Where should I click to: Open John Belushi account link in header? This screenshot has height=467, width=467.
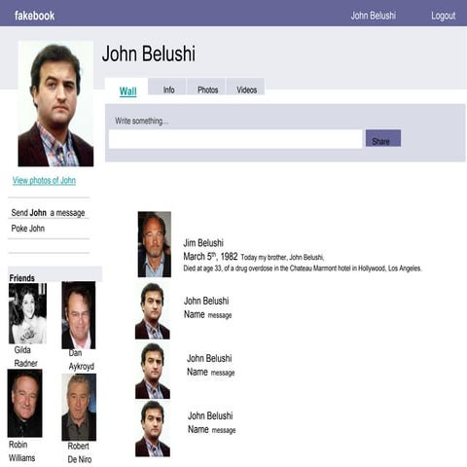pos(374,16)
